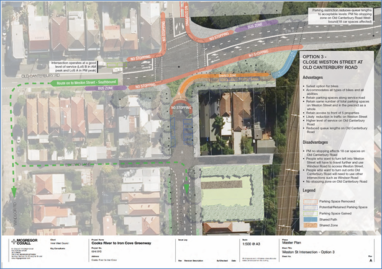Click the orange SHARED ZONE strip on the map
Screen dimensions: 382x269
[227, 76]
